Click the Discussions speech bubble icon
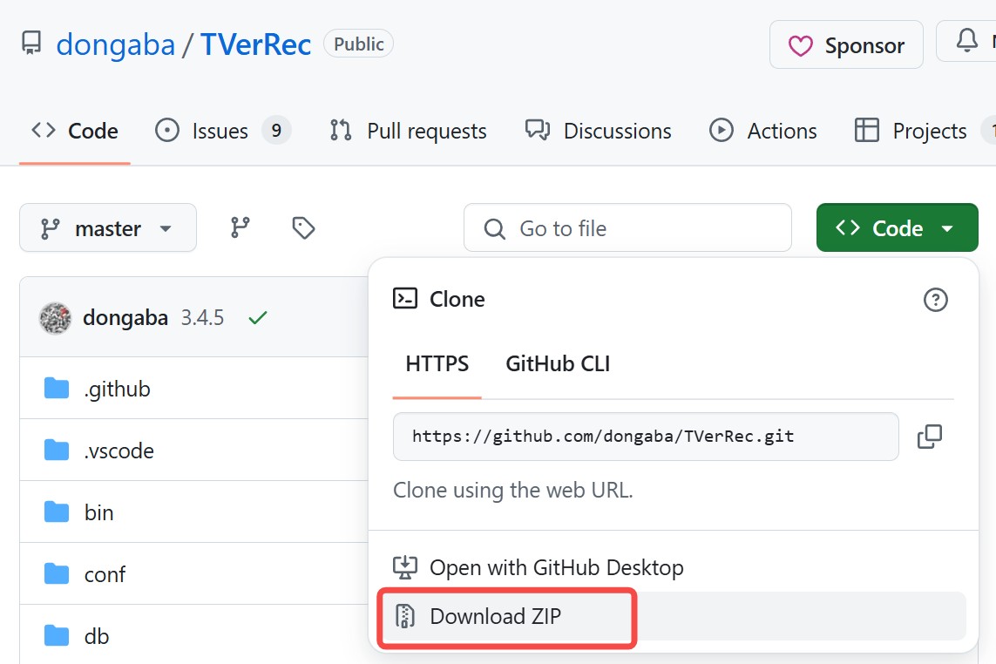This screenshot has height=664, width=996. click(x=538, y=130)
